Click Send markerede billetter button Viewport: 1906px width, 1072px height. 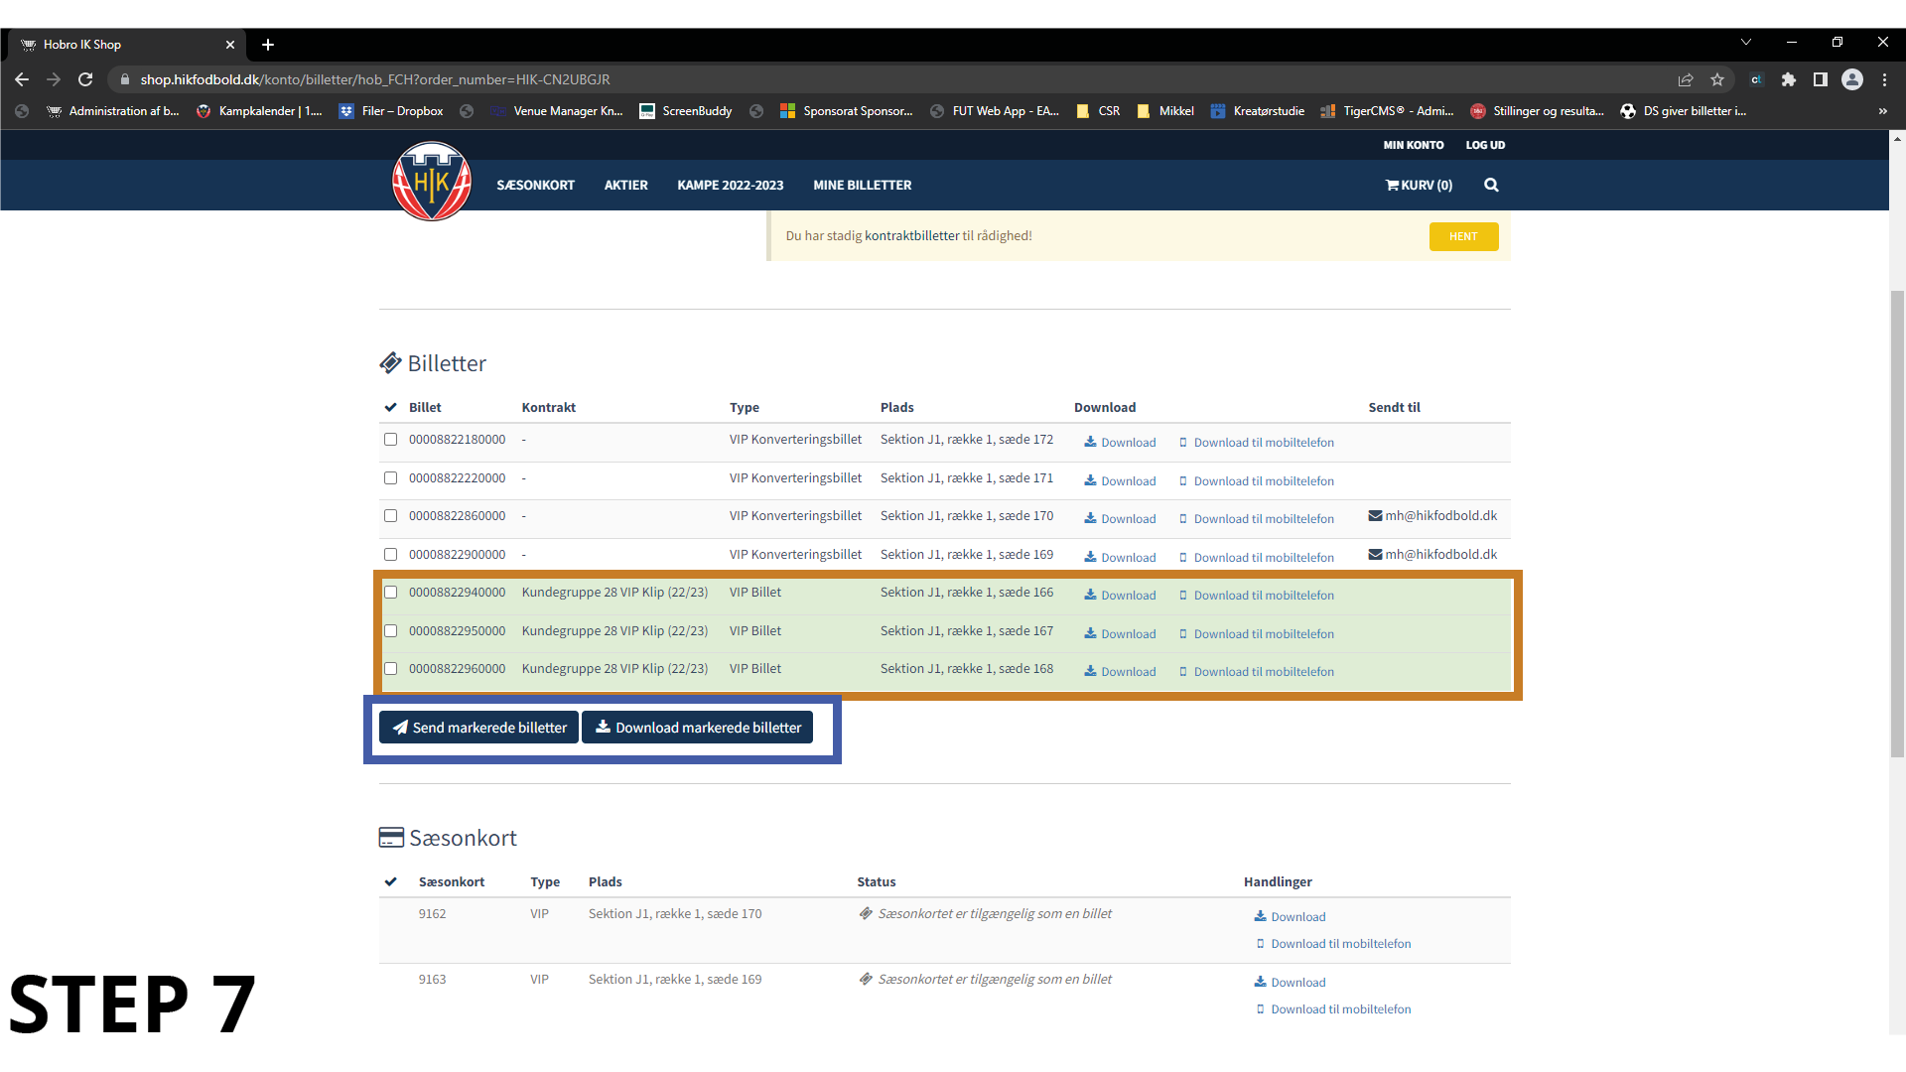pos(478,728)
